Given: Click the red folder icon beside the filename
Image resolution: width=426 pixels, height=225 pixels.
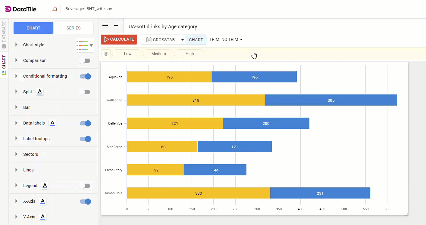Looking at the screenshot, I should (x=54, y=9).
